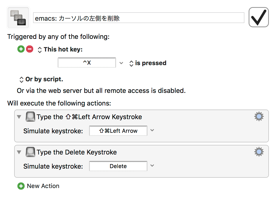Click the New Action green plus
This screenshot has height=209, width=278.
(x=21, y=186)
